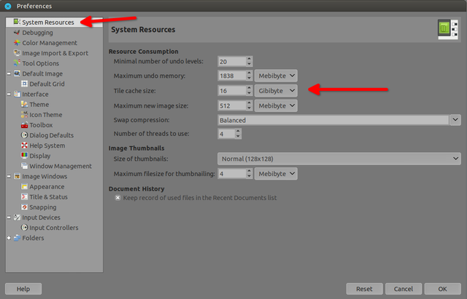The height and width of the screenshot is (299, 467).
Task: Click the Image Windows icon
Action: 17,176
